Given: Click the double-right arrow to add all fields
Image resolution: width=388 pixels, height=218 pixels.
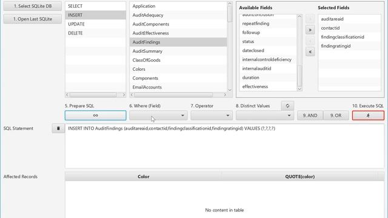Looking at the screenshot, I should (x=310, y=30).
